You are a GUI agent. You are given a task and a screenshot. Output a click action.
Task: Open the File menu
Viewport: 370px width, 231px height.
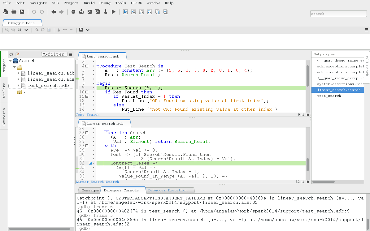(7, 3)
